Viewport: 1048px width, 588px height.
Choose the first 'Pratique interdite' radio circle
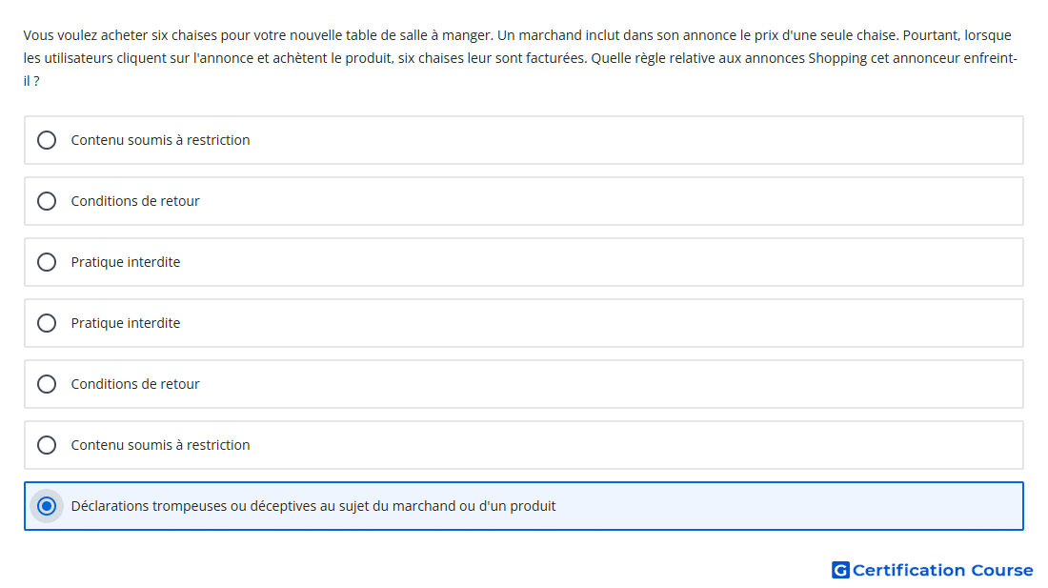tap(47, 262)
